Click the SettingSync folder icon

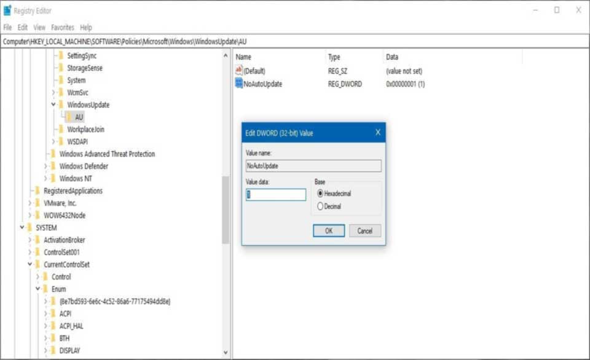pyautogui.click(x=61, y=56)
